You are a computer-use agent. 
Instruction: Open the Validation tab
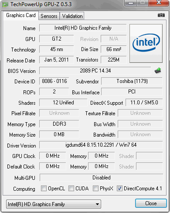click(x=72, y=16)
